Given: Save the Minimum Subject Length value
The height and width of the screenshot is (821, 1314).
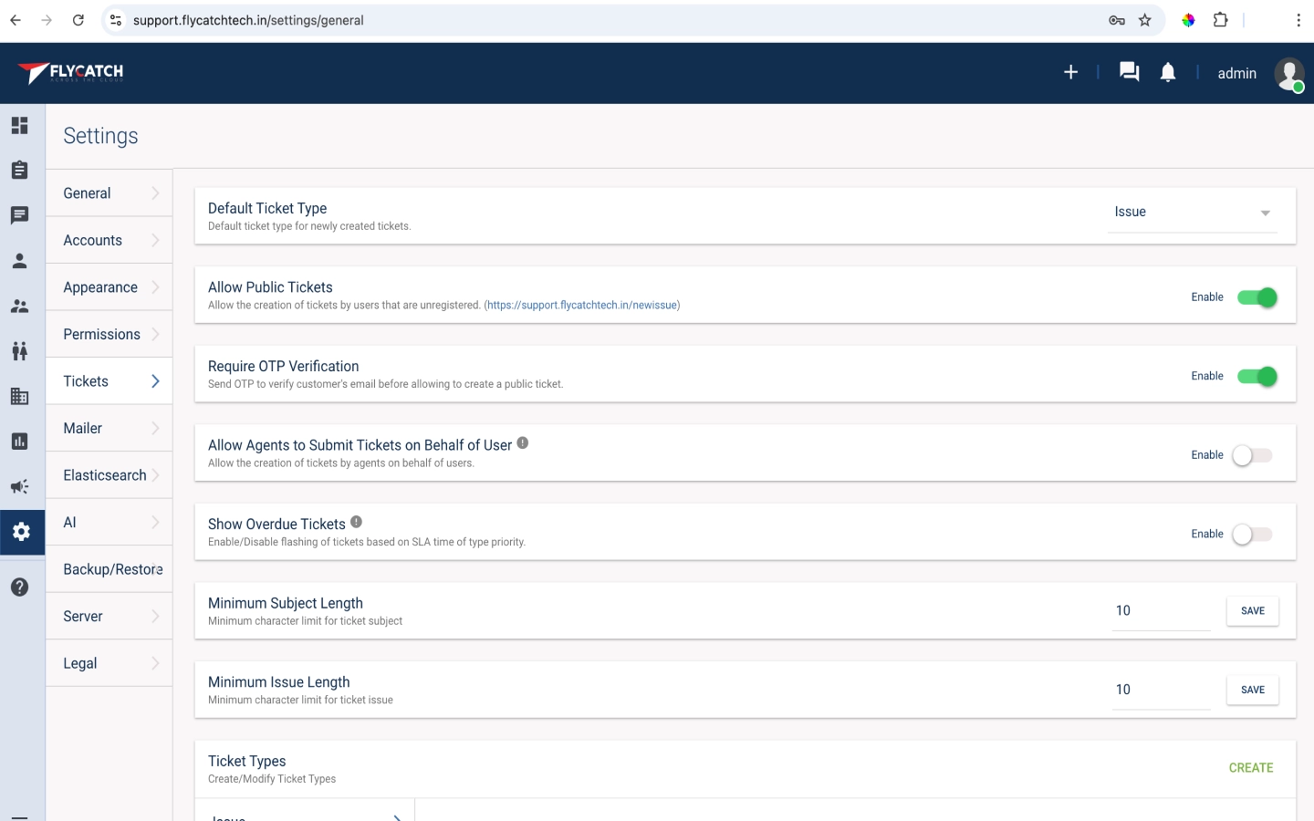Looking at the screenshot, I should 1253,611.
